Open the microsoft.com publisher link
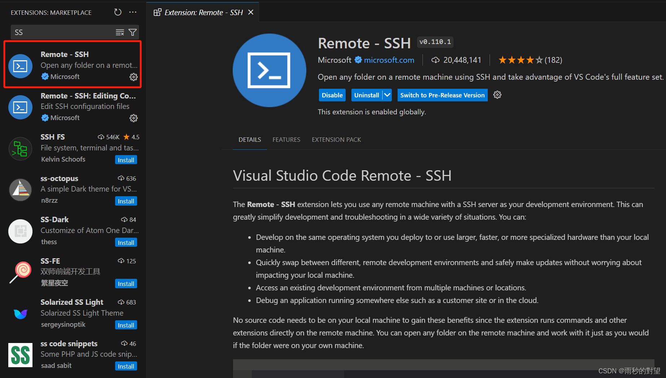This screenshot has height=378, width=666. click(389, 60)
